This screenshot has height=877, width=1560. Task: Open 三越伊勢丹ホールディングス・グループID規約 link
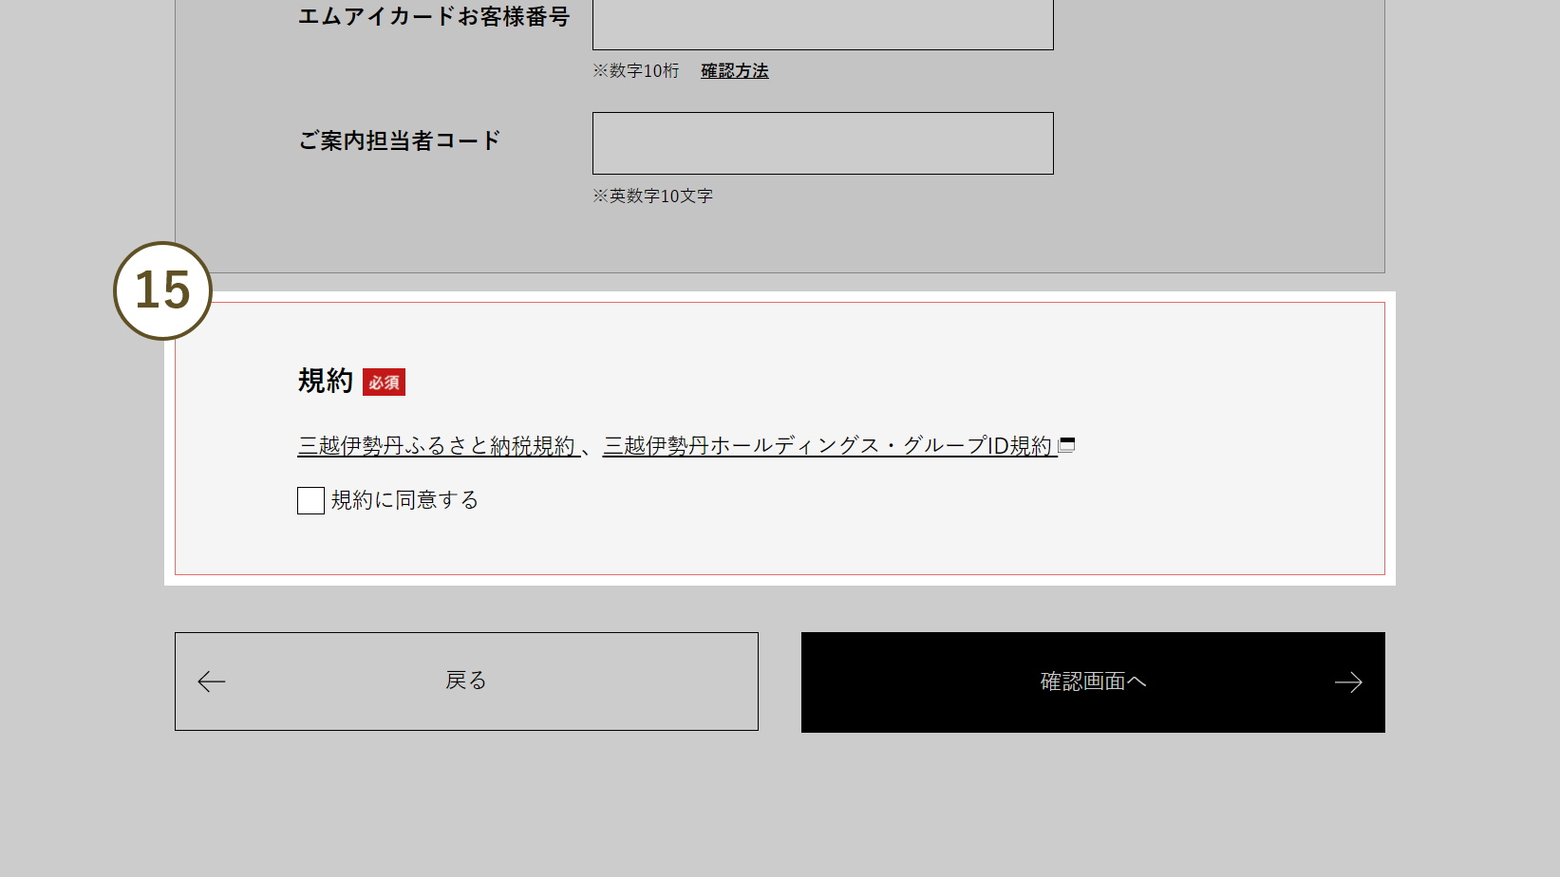(x=828, y=446)
